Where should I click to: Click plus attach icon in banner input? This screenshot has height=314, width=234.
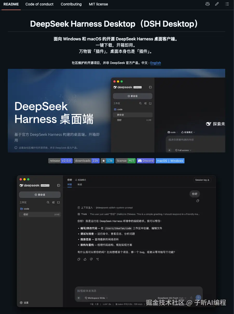pyautogui.click(x=169, y=150)
